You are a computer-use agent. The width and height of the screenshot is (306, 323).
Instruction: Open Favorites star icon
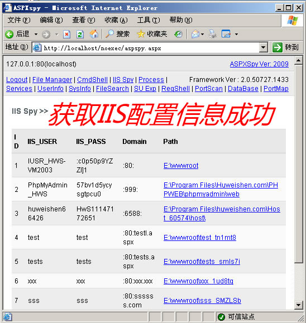pyautogui.click(x=141, y=34)
